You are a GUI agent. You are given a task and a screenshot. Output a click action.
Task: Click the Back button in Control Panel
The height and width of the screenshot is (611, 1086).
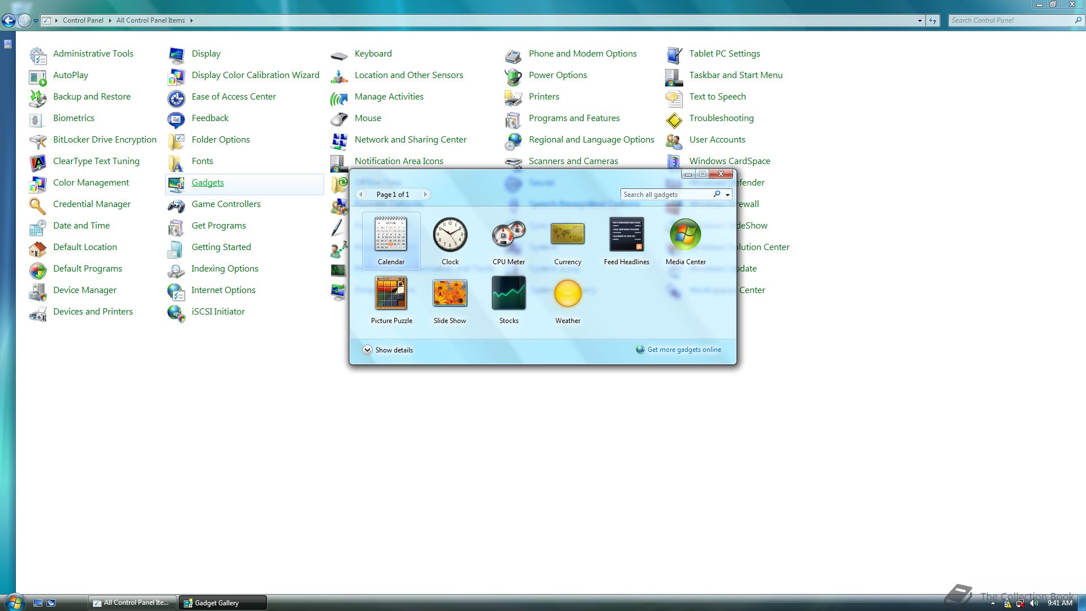click(x=8, y=21)
